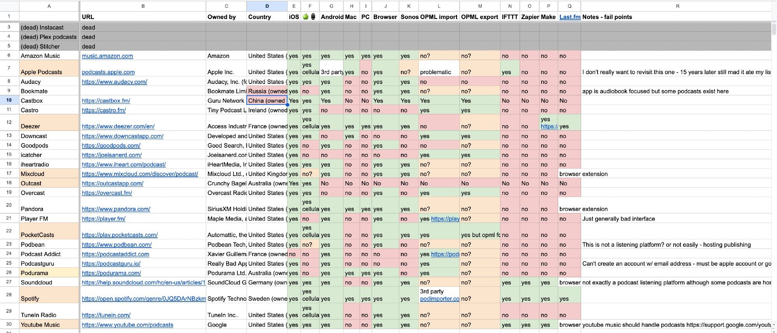The image size is (777, 333).
Task: Open the https://joeisanerd.com/ link
Action: click(x=111, y=155)
